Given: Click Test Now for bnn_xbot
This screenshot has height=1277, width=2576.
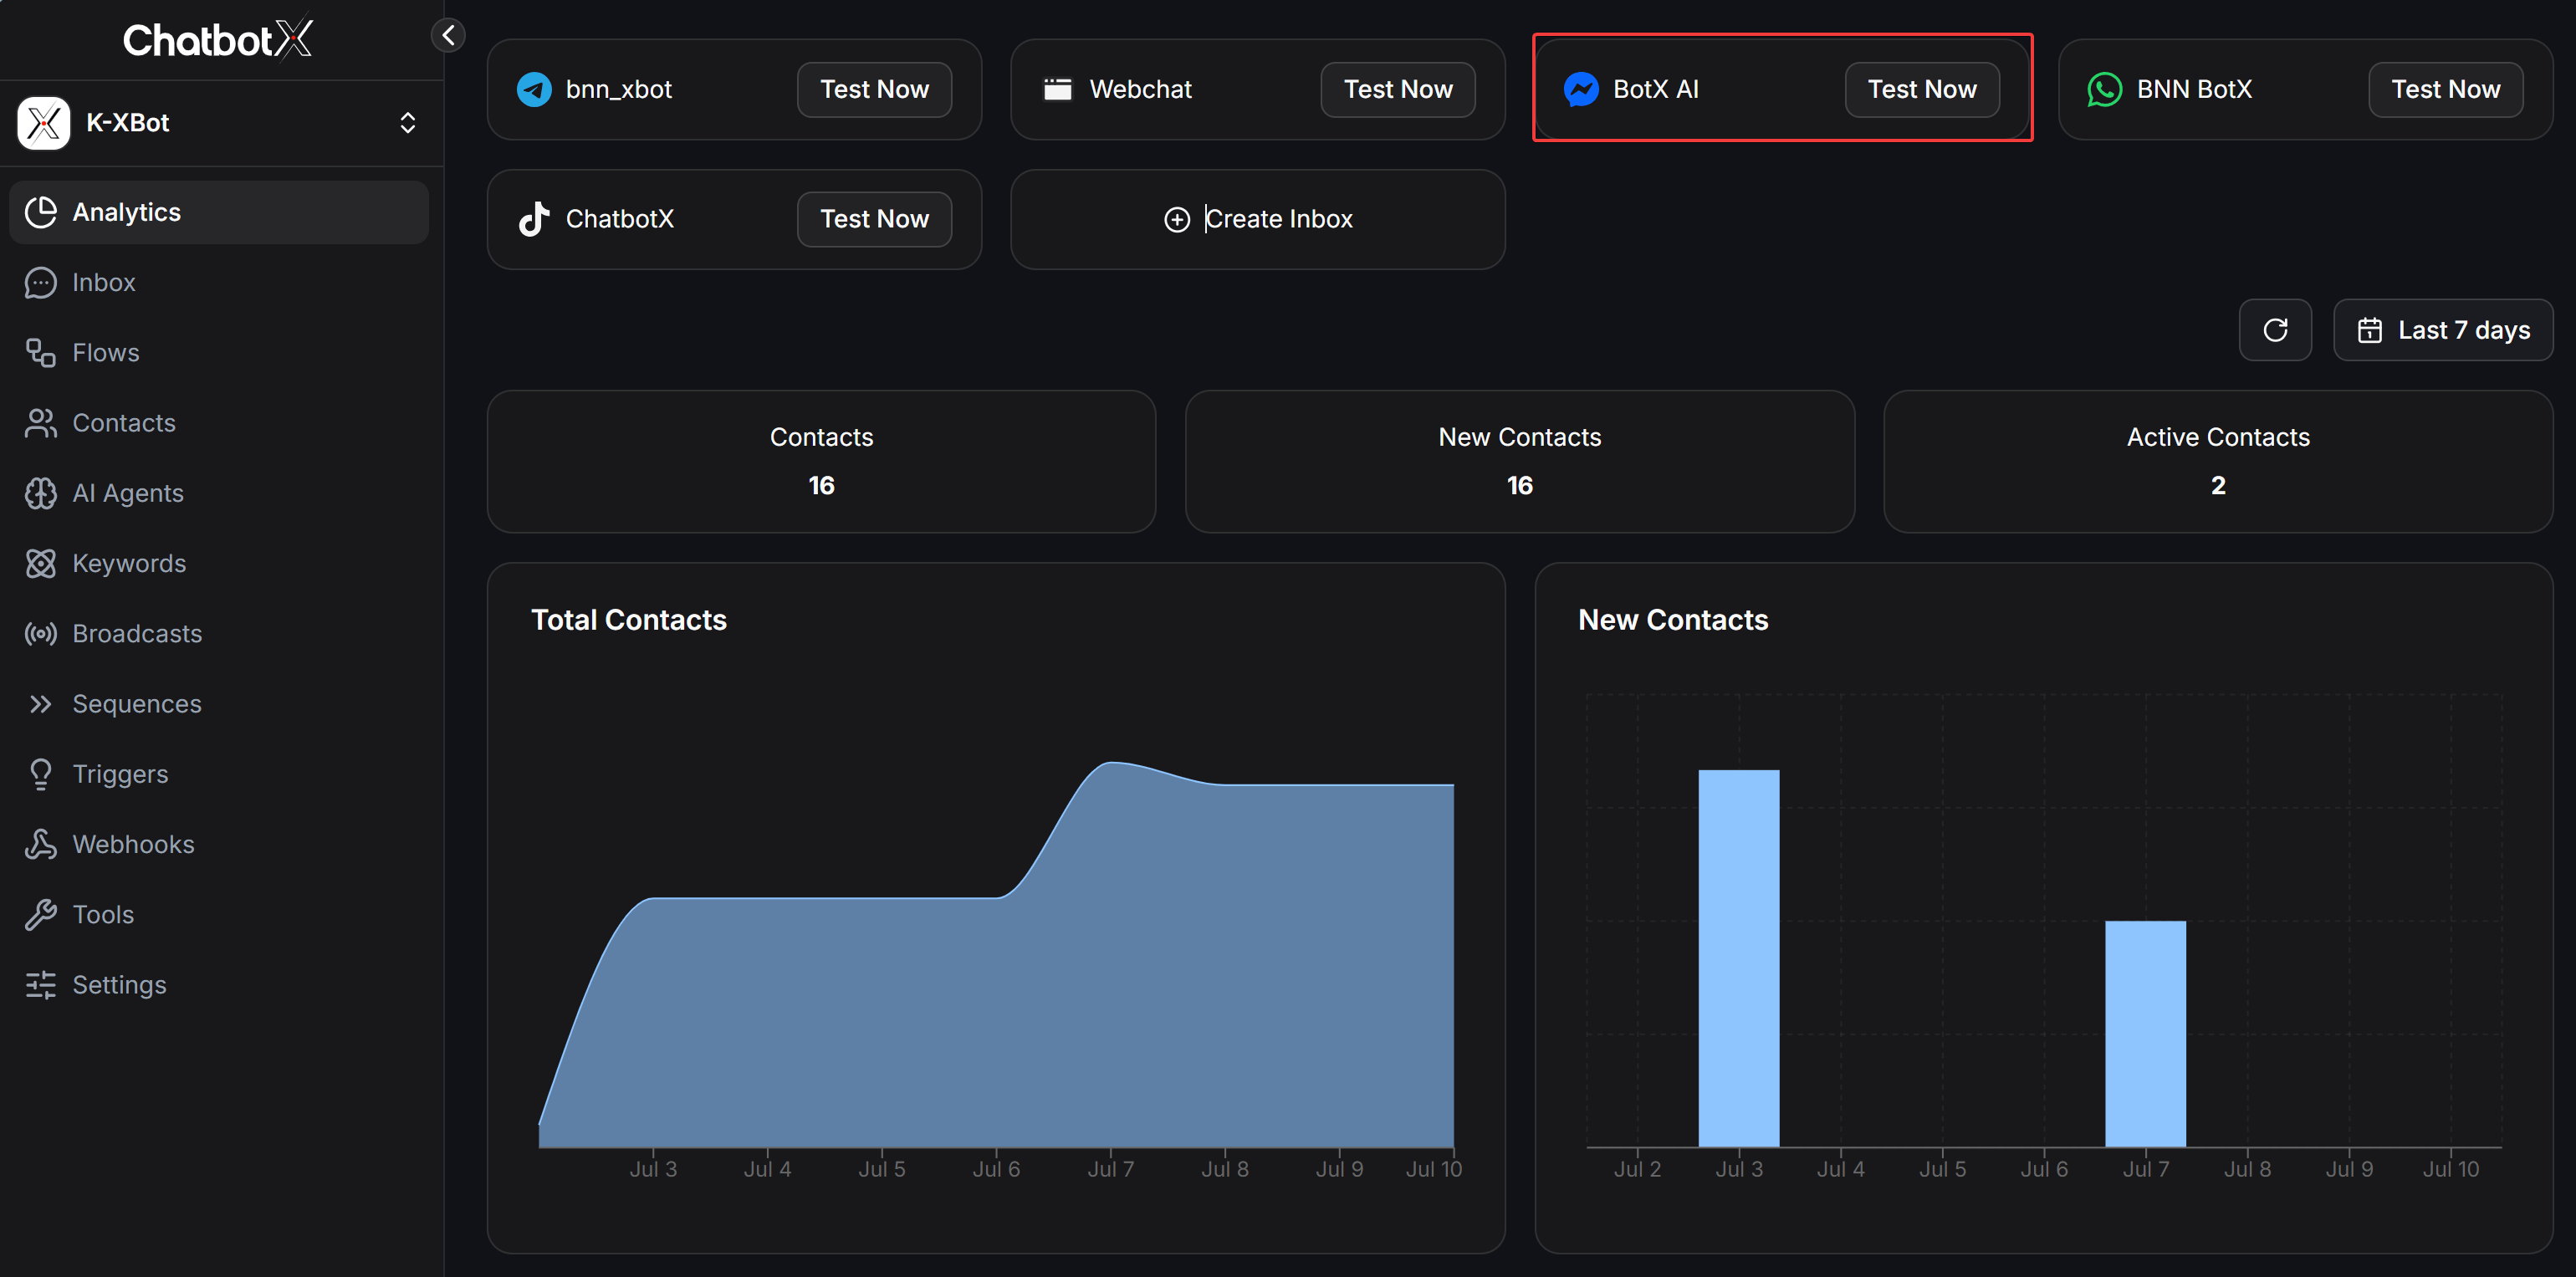Looking at the screenshot, I should point(874,89).
